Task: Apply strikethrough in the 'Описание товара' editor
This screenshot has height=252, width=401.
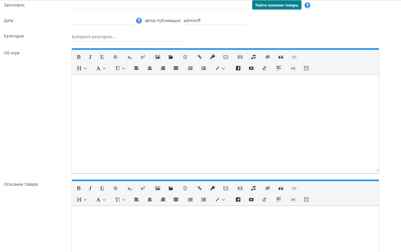Action: coord(115,188)
